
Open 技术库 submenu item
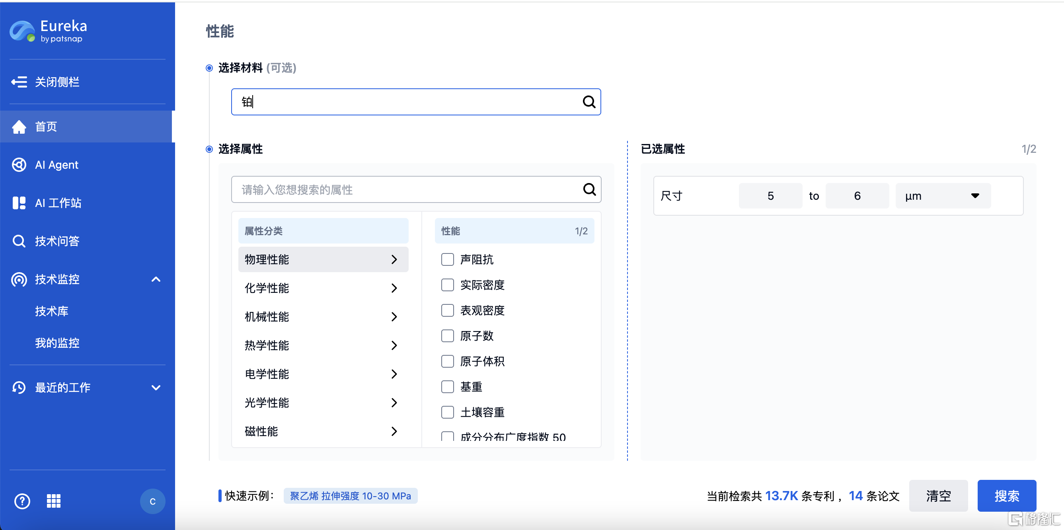[52, 311]
